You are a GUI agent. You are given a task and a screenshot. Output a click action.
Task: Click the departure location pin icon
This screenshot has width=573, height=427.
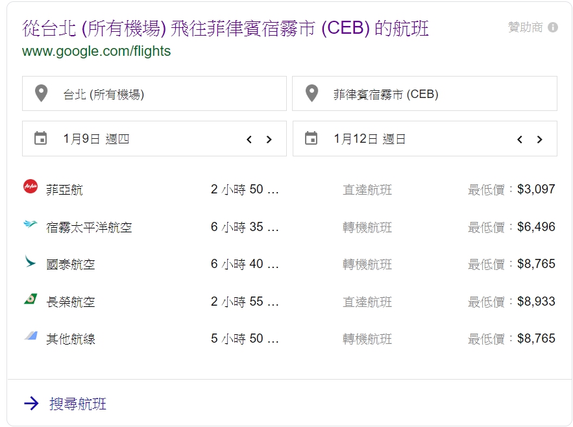tap(42, 93)
